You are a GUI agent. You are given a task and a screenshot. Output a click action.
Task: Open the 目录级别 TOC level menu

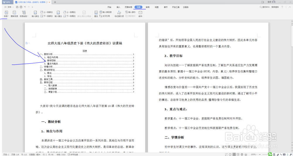pyautogui.click(x=24, y=14)
